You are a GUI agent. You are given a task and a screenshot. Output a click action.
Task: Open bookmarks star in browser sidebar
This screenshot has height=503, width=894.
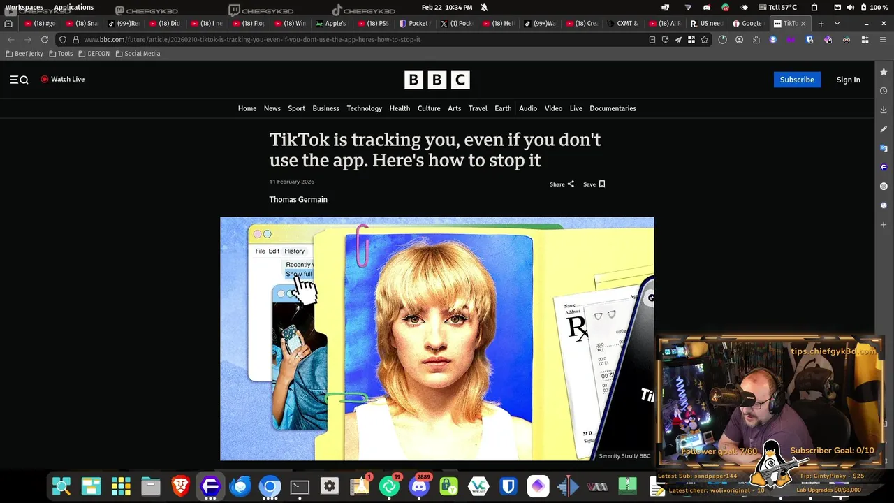click(884, 72)
